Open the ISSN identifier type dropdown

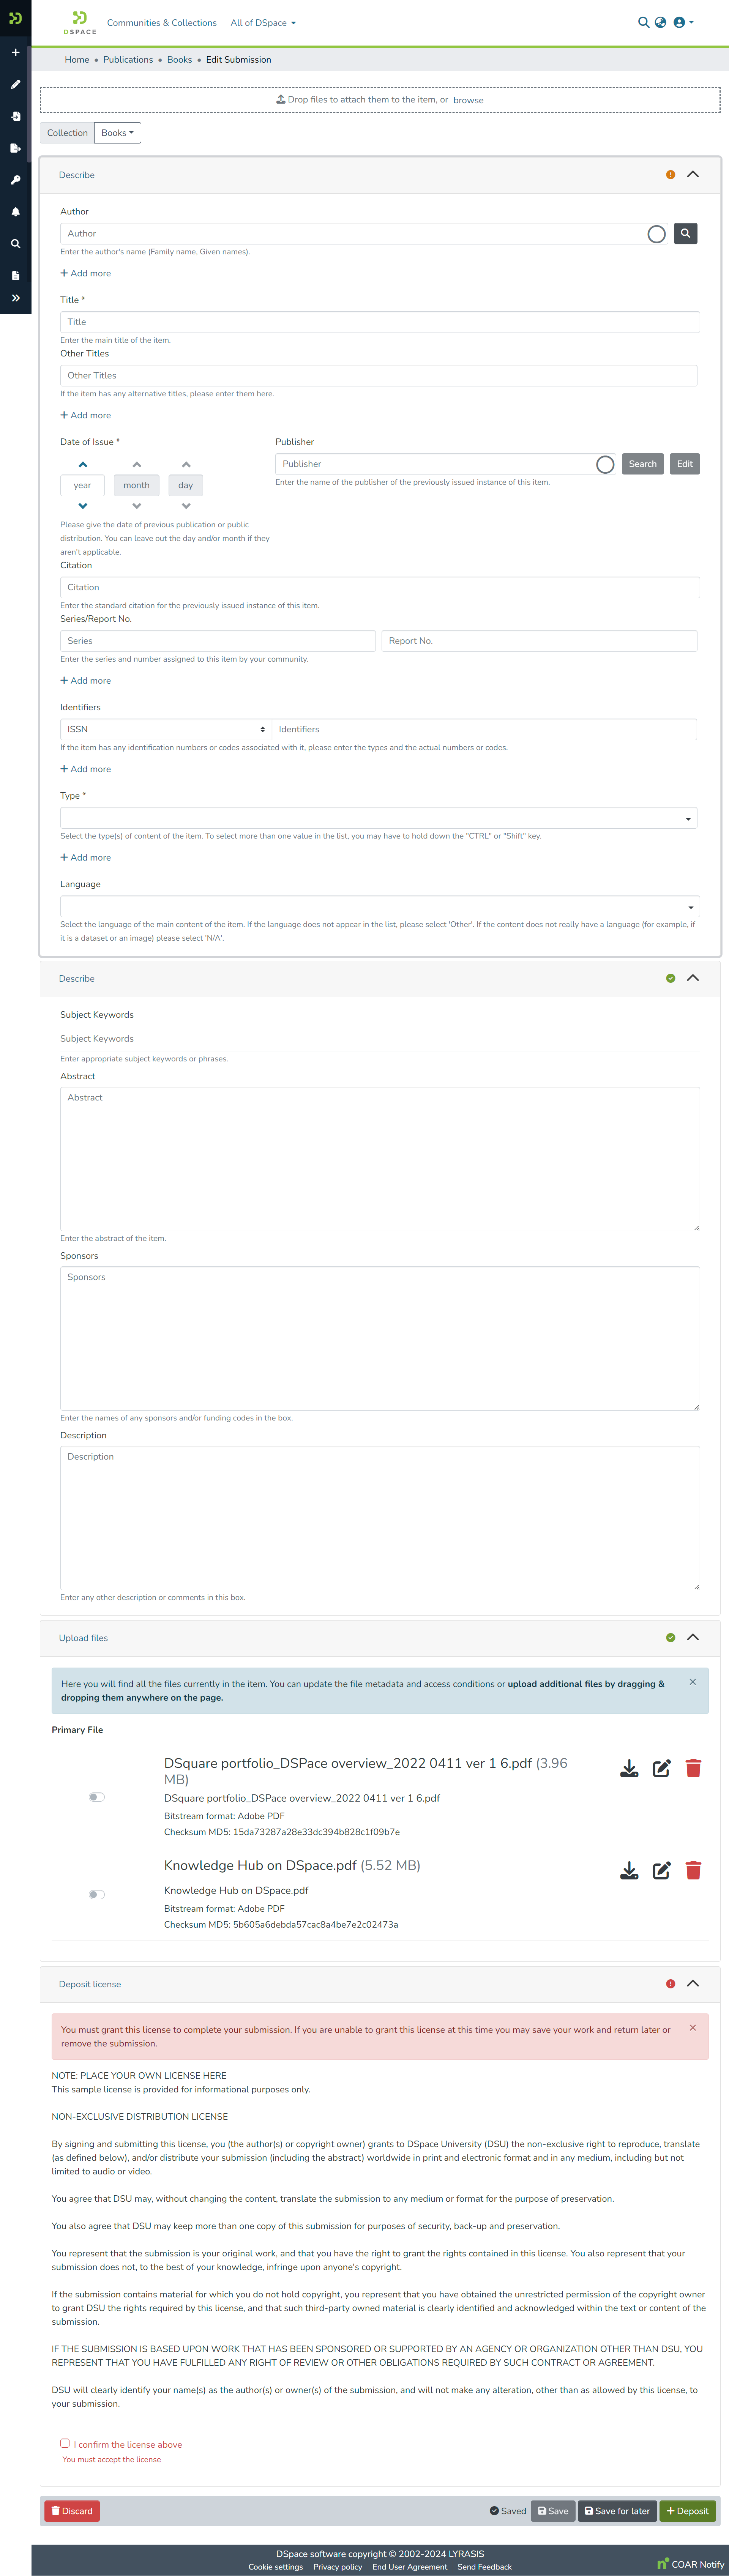(165, 729)
